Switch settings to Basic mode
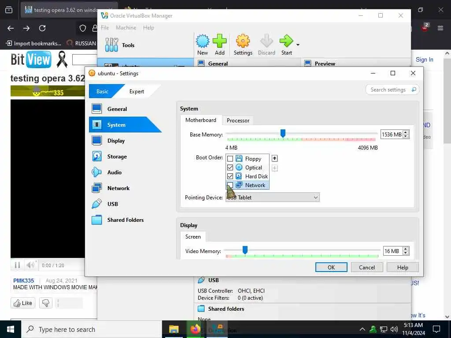 (102, 92)
